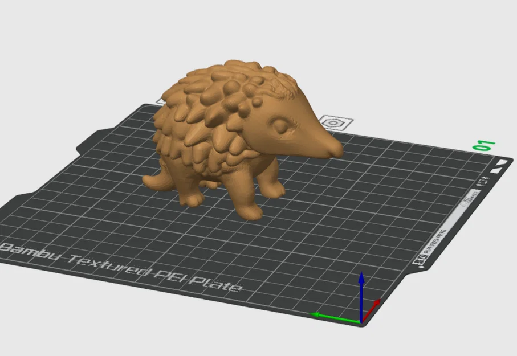Click the Bambu logo marker on the plate
The width and height of the screenshot is (517, 356).
332,122
